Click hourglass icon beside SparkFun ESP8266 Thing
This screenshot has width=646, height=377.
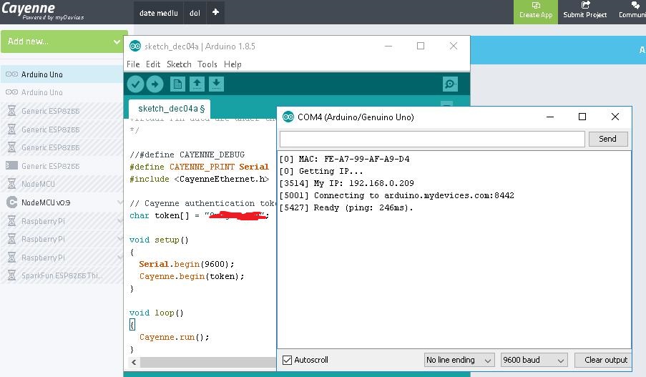coord(12,275)
